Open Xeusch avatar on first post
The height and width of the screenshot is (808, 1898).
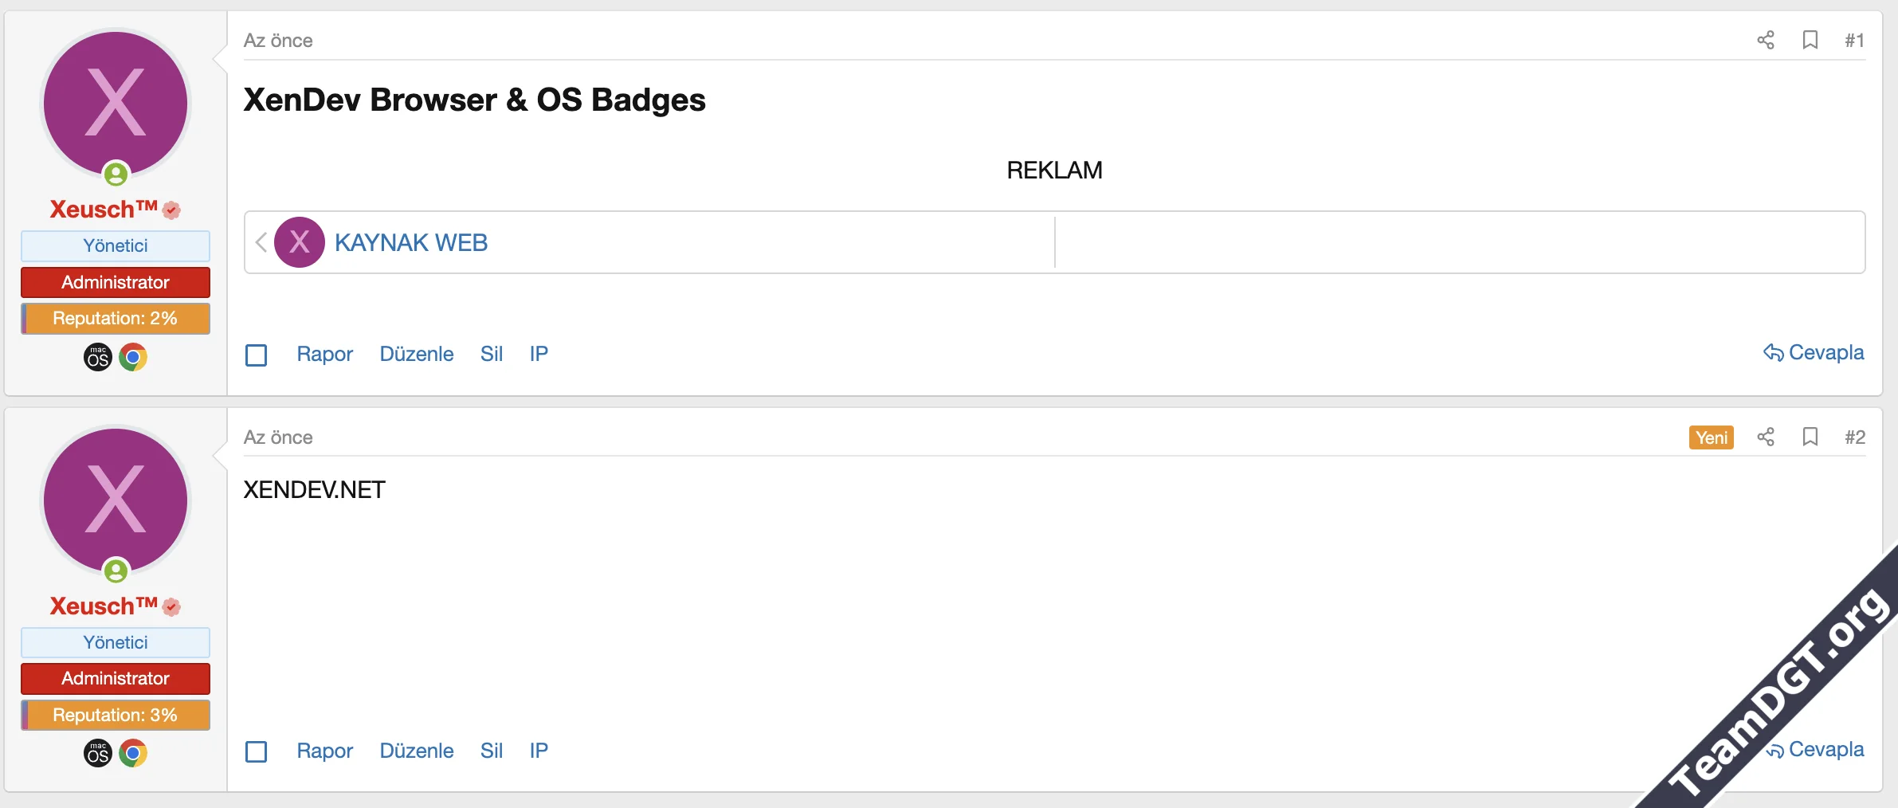(x=116, y=104)
